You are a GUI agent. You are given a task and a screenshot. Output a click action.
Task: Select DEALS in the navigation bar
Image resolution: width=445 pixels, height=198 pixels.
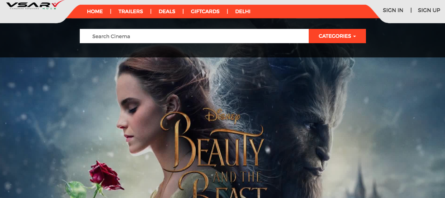(167, 11)
